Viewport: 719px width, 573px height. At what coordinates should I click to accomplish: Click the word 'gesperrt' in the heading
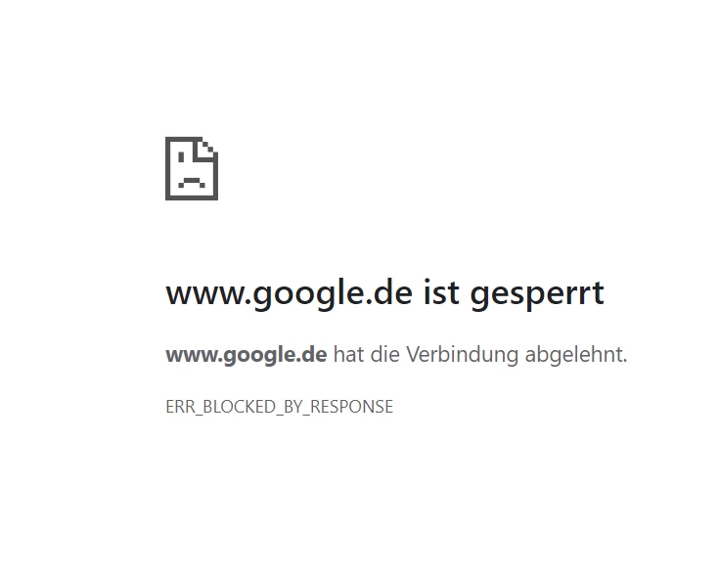537,294
